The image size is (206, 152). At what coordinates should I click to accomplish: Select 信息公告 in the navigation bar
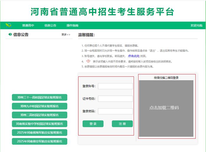point(50,25)
